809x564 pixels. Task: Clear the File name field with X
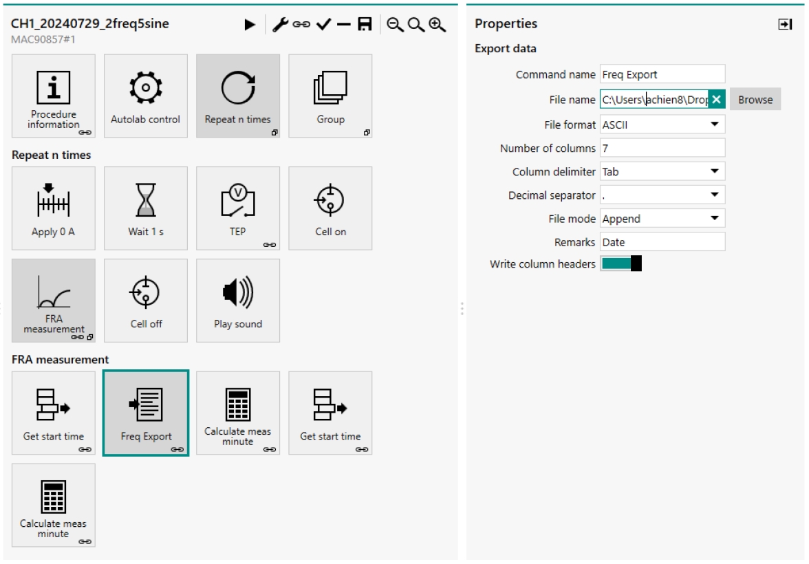click(717, 100)
